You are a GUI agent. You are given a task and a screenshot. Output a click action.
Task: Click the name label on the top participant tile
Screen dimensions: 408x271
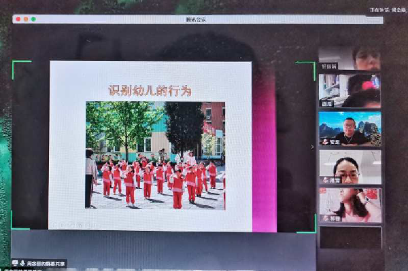click(x=329, y=67)
